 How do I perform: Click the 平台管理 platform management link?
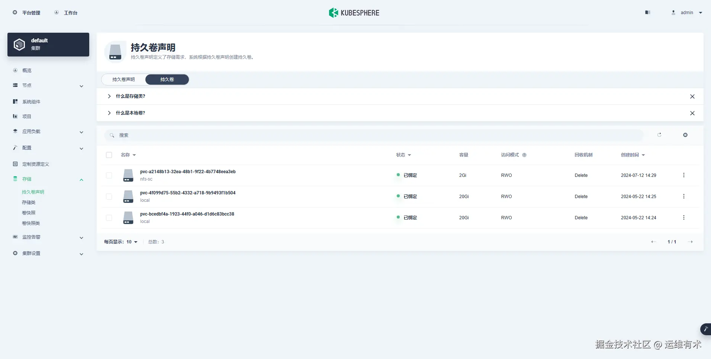coord(31,13)
